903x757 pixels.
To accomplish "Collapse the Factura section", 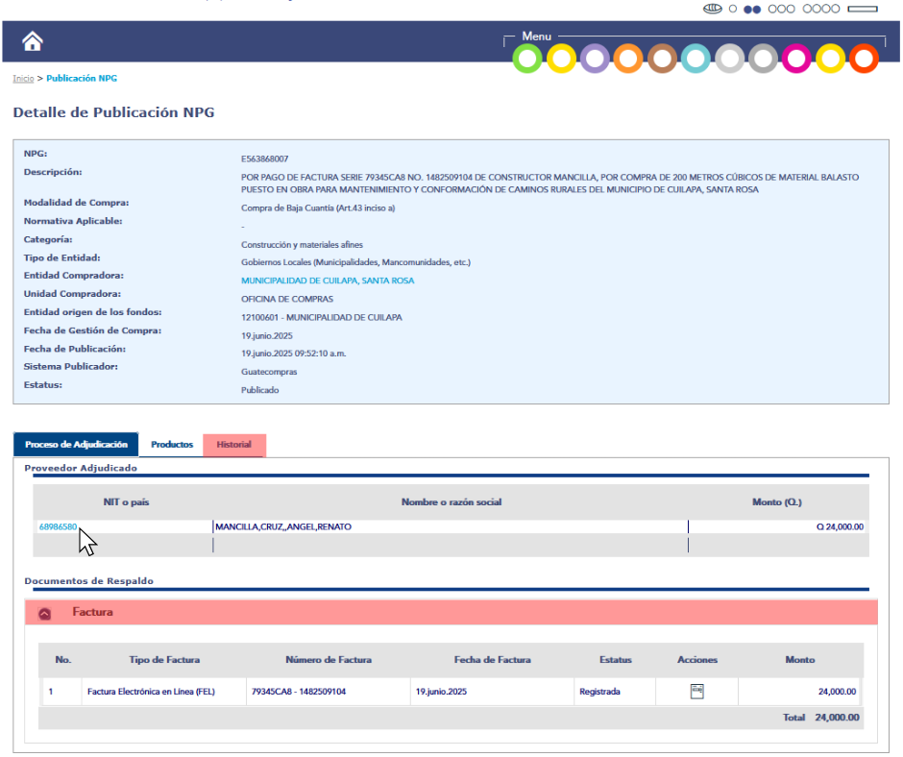I will pos(45,613).
